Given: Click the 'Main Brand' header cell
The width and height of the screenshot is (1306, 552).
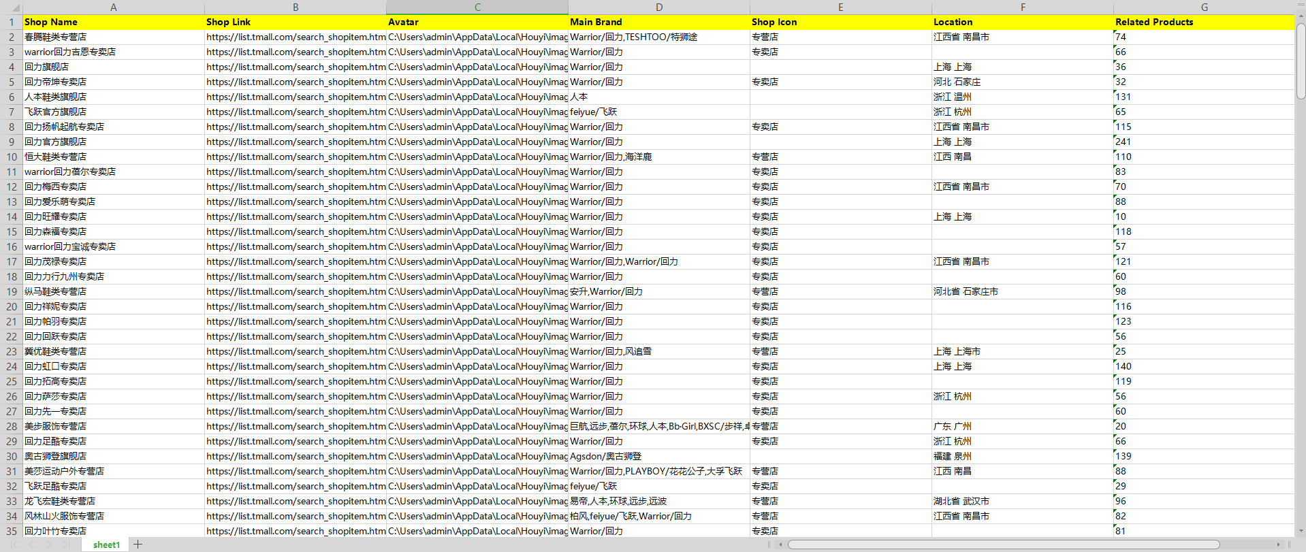Looking at the screenshot, I should pos(659,22).
